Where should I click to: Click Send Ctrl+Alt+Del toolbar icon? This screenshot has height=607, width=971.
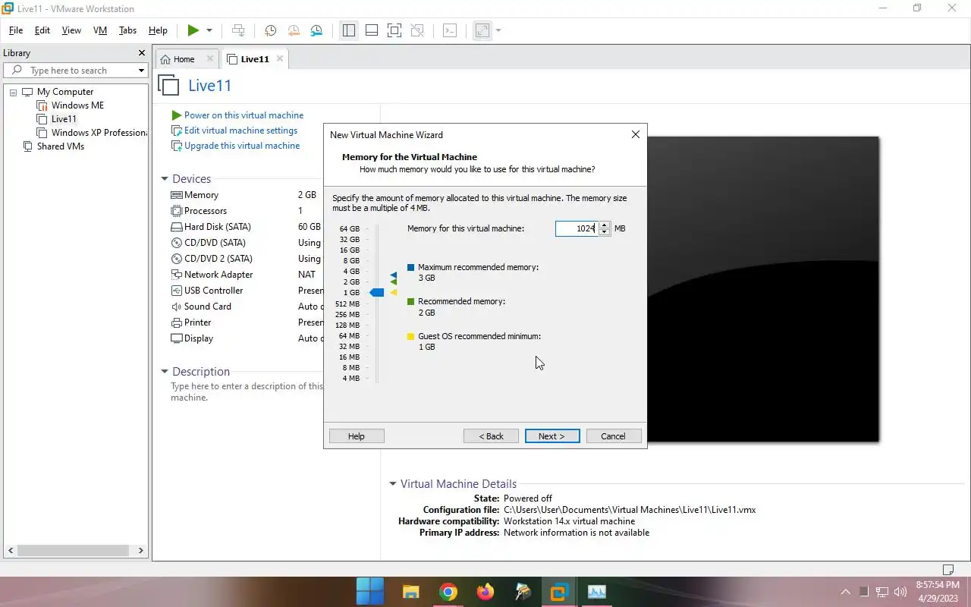[238, 30]
